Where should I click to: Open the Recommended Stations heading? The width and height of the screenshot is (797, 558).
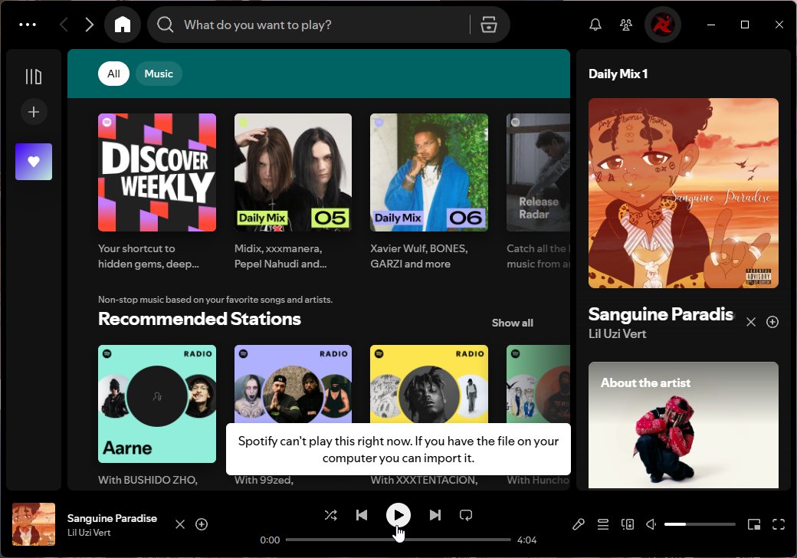pos(199,319)
